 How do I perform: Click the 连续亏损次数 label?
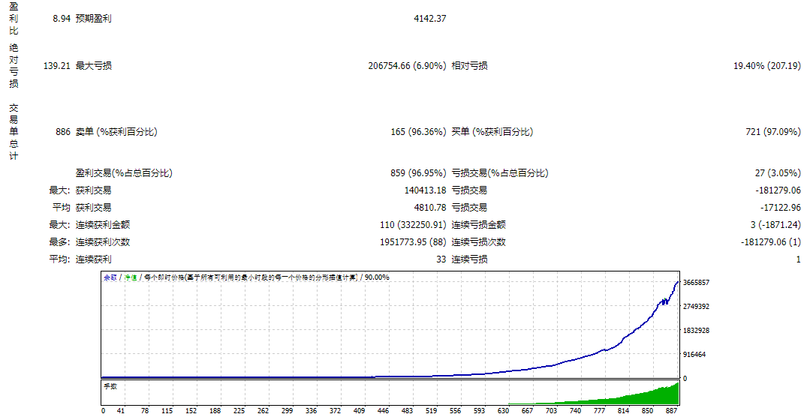tap(479, 242)
